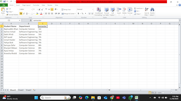Click the Sort & Filter icon

coord(147,9)
